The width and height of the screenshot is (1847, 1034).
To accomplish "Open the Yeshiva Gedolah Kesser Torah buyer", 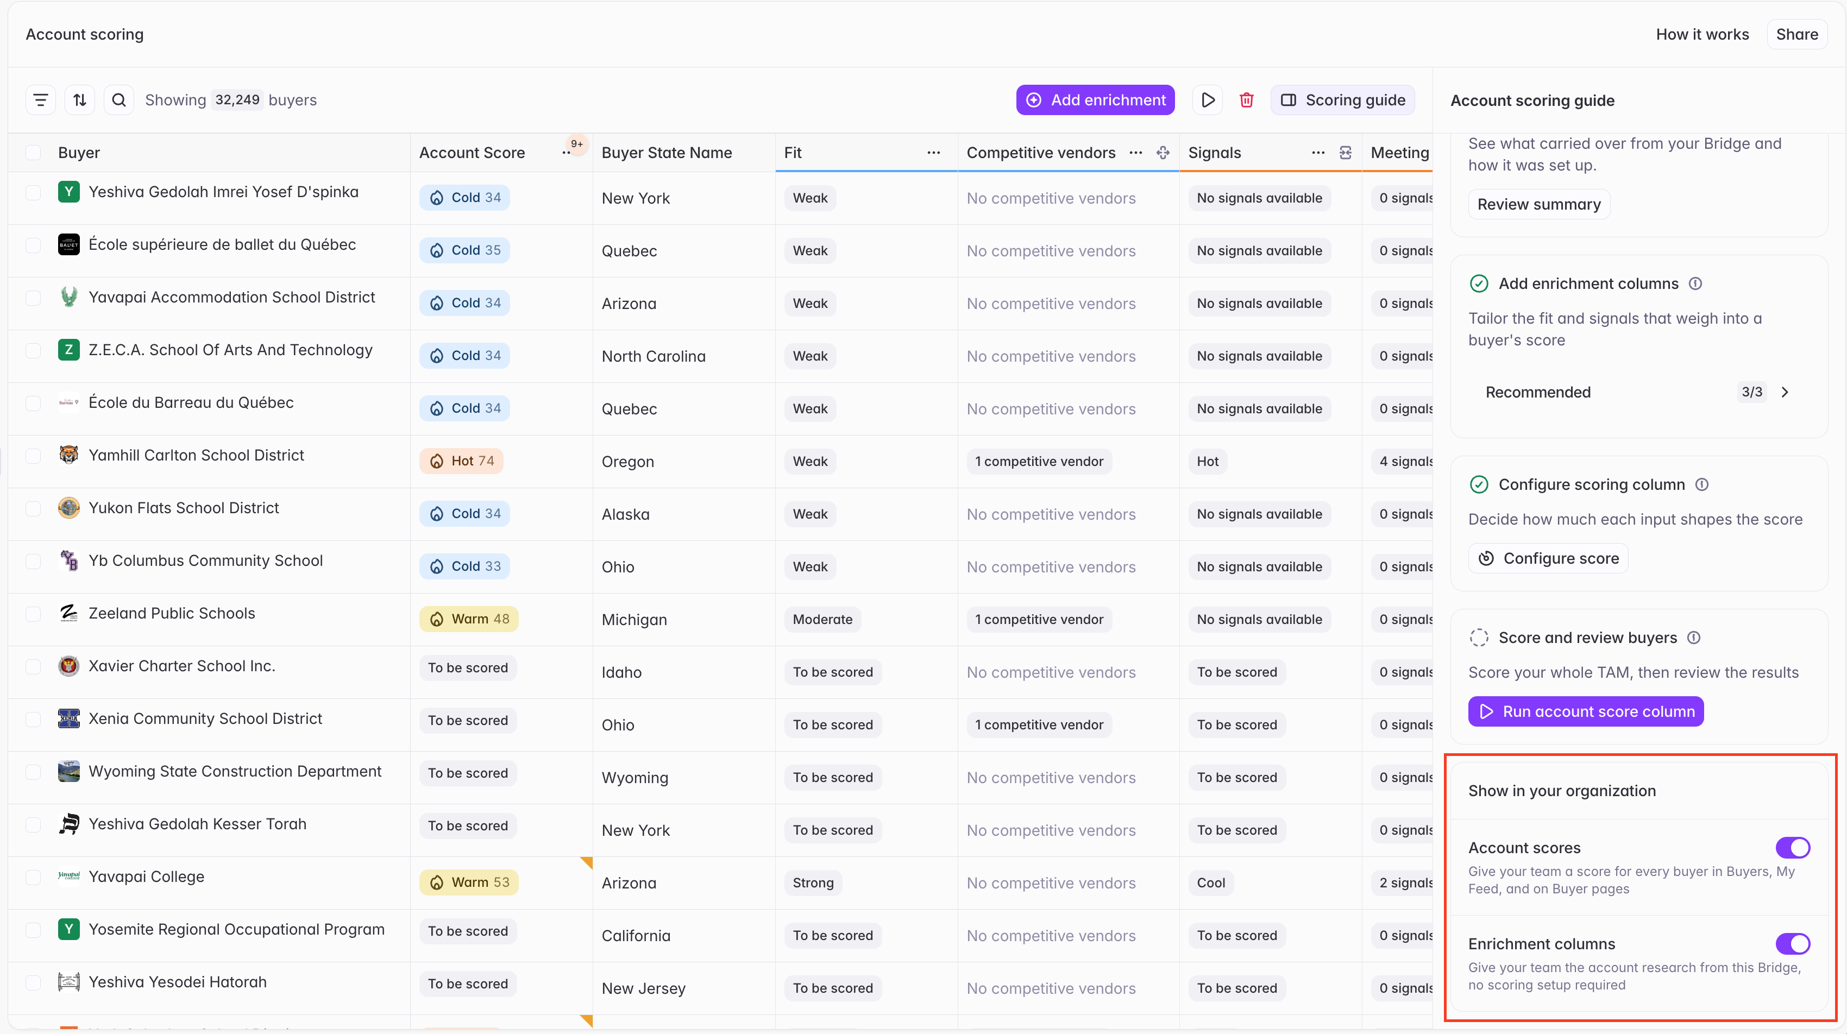I will (x=197, y=824).
